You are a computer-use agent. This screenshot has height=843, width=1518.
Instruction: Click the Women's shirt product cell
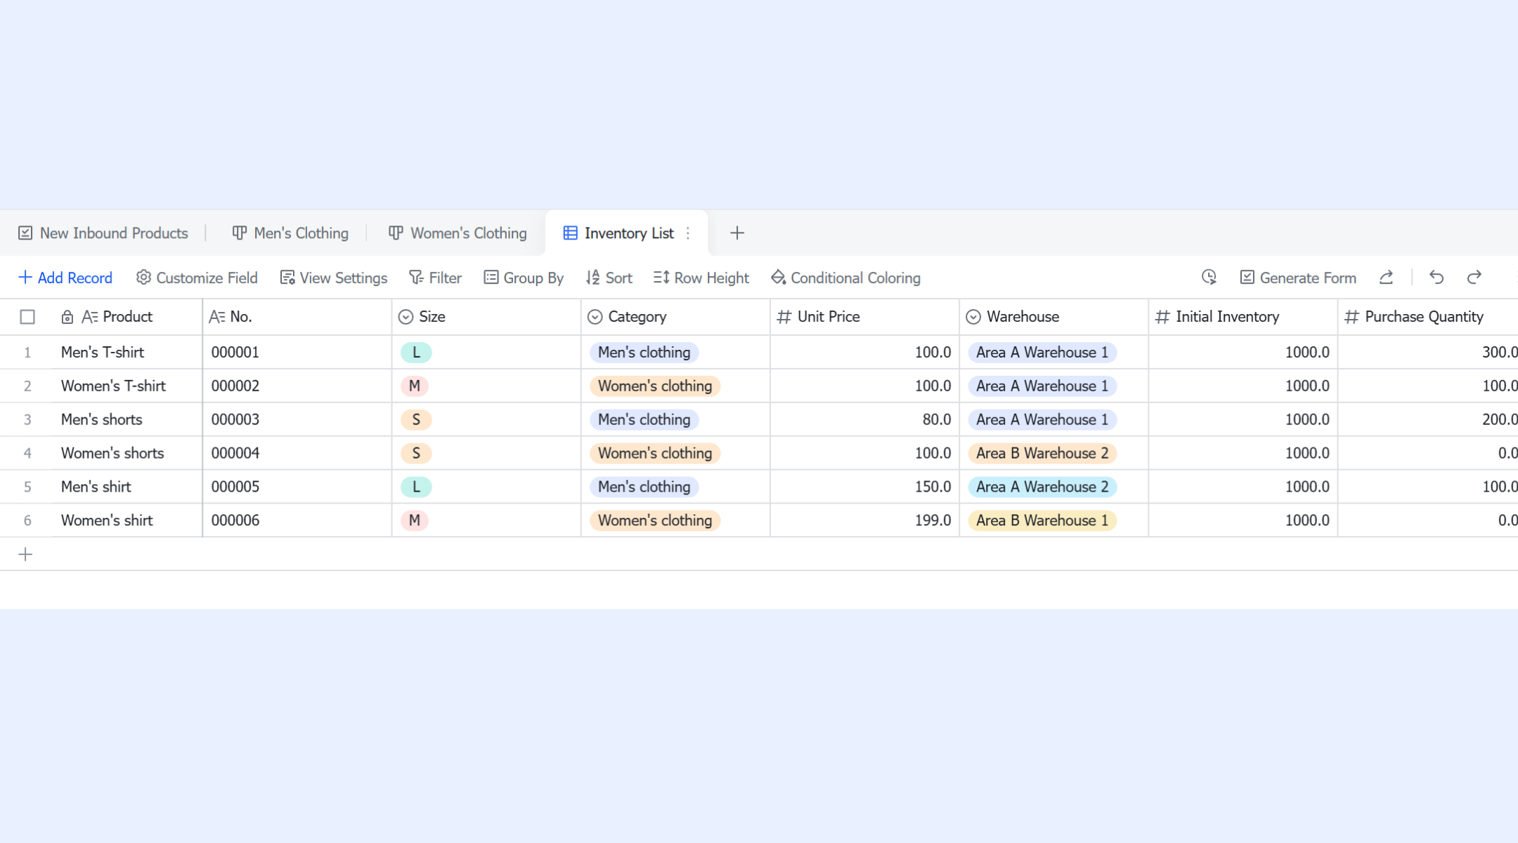pos(128,521)
